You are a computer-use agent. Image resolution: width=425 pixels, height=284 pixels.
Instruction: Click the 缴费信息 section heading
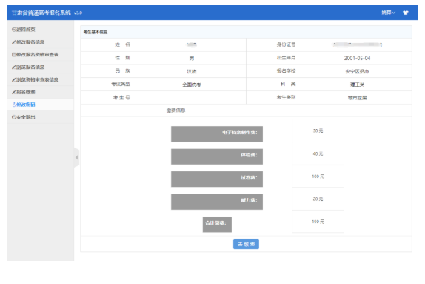175,110
